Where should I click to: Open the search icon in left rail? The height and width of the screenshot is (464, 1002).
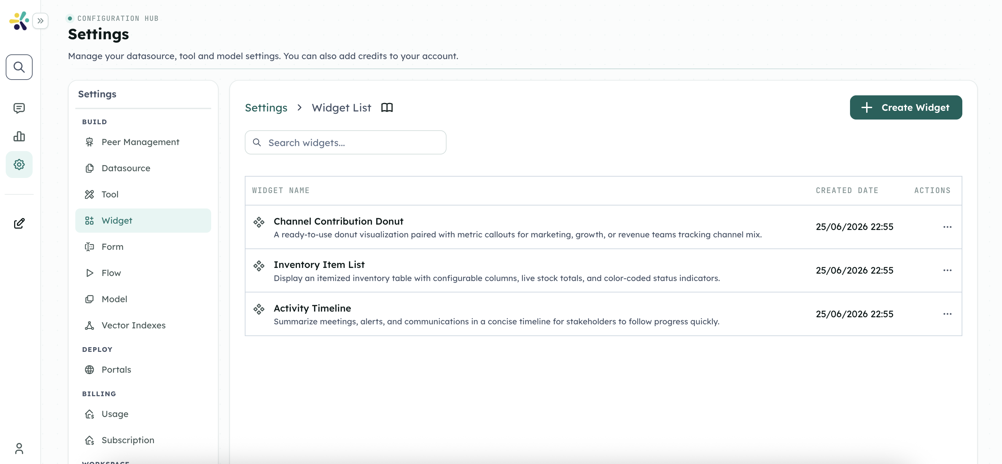click(x=19, y=67)
